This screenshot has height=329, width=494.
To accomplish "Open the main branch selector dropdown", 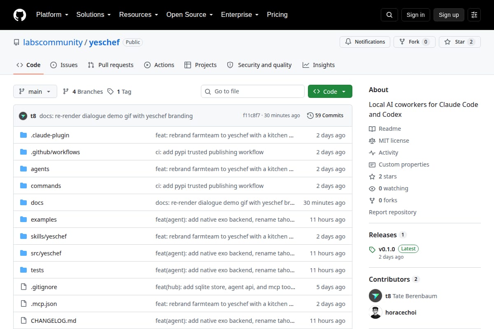I will click(x=35, y=91).
